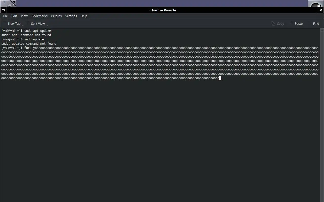Click the terminal cursor block at the end of input
Viewport: 324px width, 202px height.
(x=220, y=78)
